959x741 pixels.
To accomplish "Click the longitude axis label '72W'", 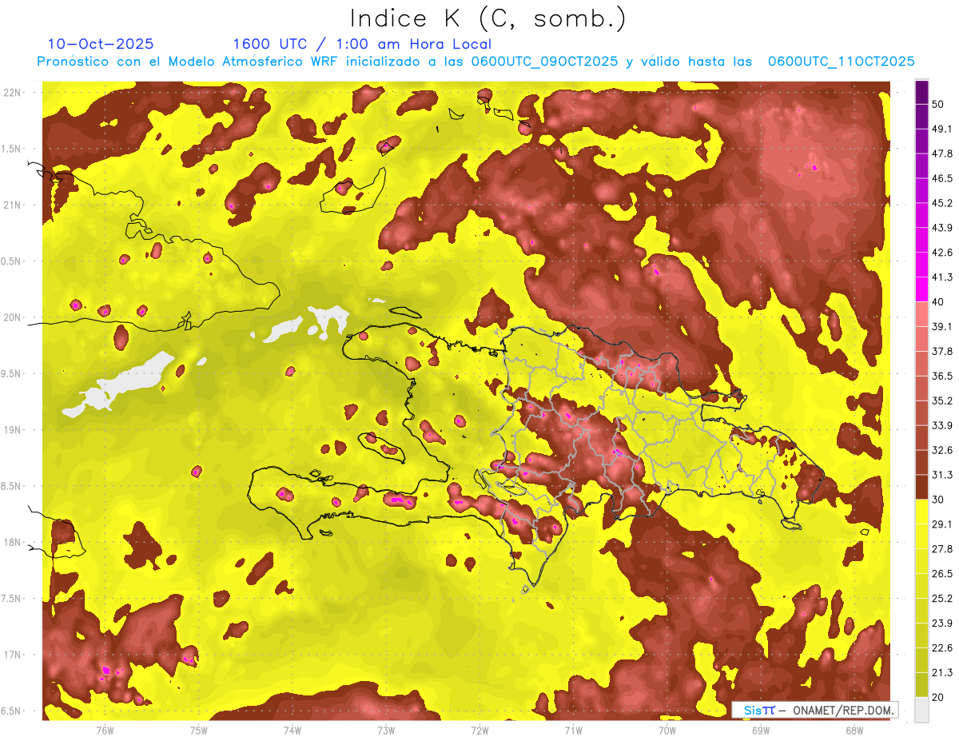I will (479, 730).
